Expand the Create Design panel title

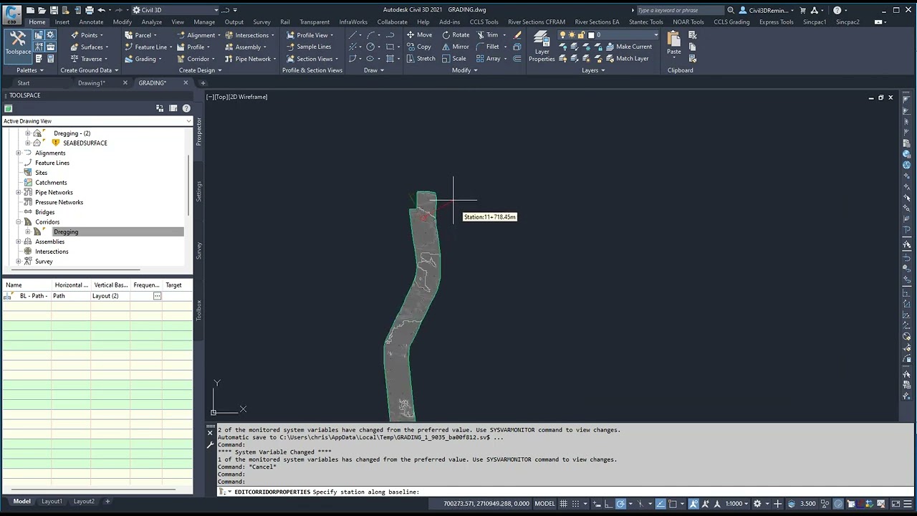[200, 70]
